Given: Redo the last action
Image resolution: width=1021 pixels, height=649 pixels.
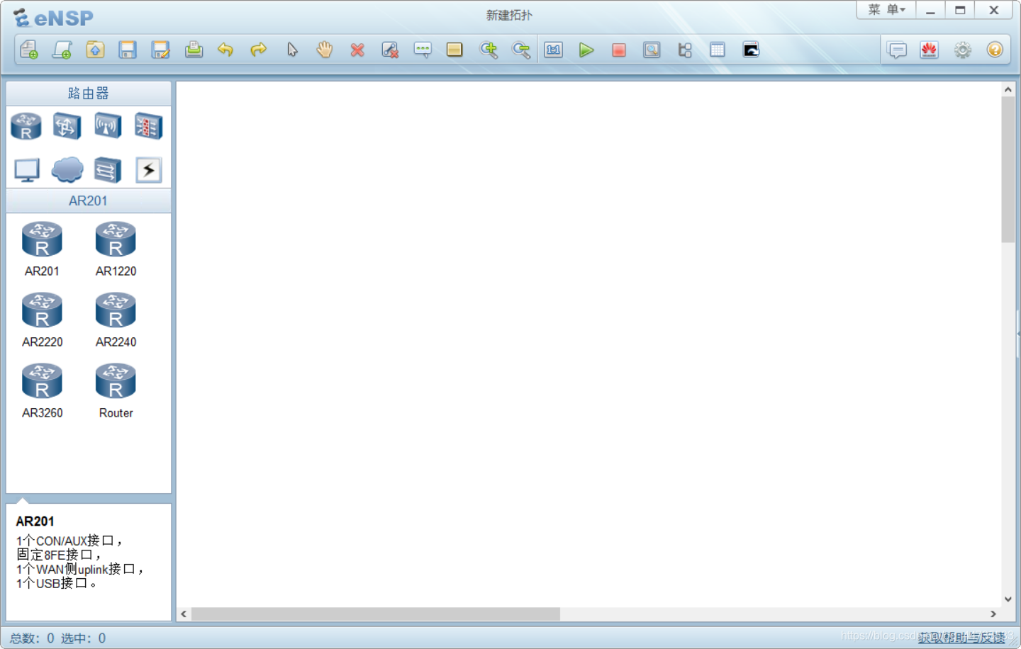Looking at the screenshot, I should (x=259, y=50).
